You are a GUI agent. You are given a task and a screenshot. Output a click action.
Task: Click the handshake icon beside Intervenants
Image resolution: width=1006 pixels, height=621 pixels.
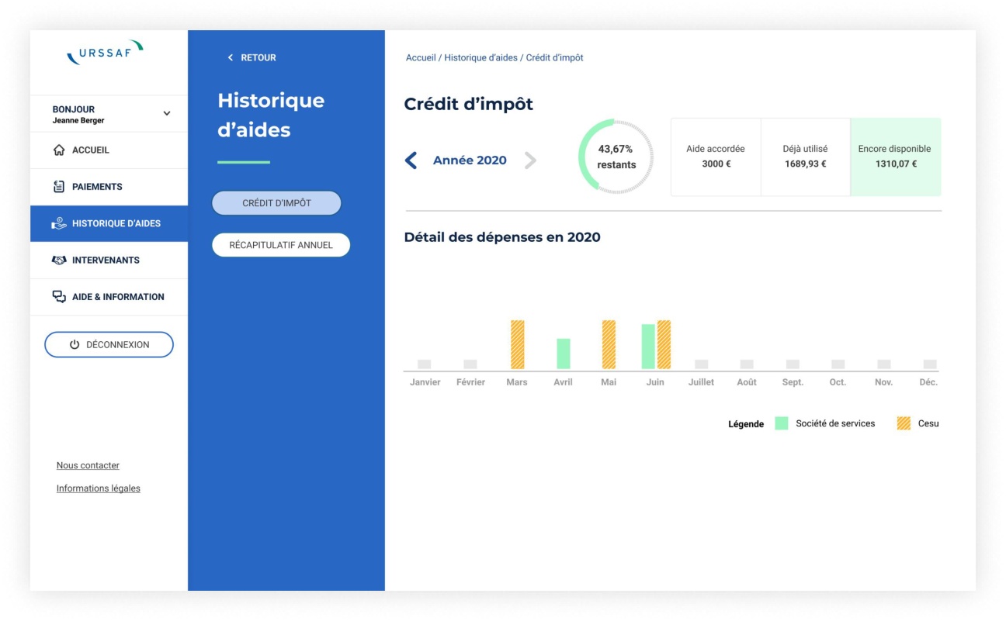click(x=59, y=260)
